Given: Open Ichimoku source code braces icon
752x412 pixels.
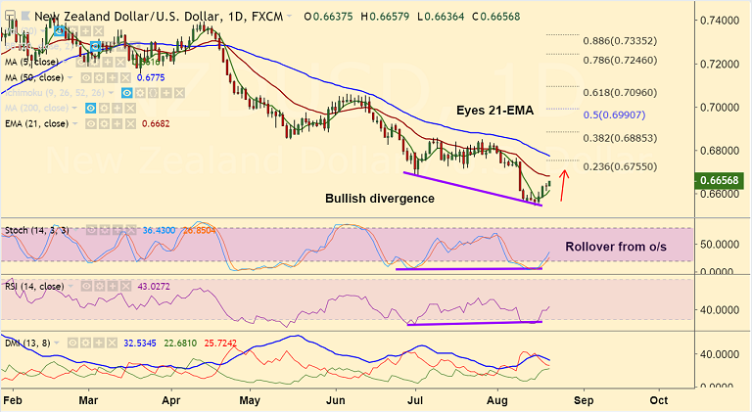Looking at the screenshot, I should tap(153, 93).
